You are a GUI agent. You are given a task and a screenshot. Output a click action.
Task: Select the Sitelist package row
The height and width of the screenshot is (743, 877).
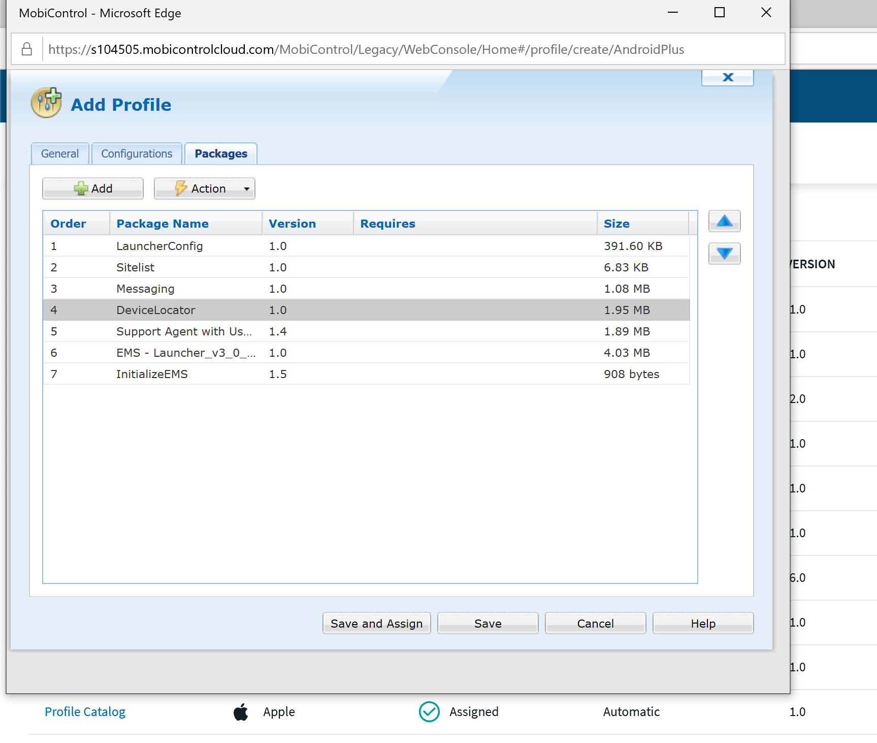pos(367,267)
